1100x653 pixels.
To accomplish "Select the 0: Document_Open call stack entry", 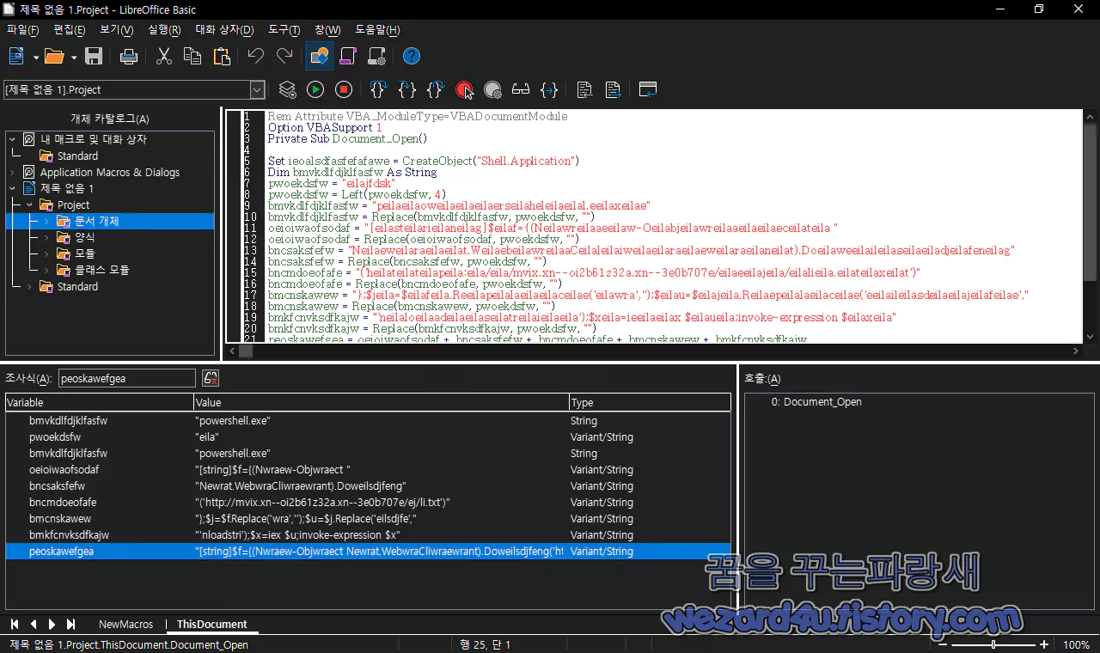I will 816,402.
